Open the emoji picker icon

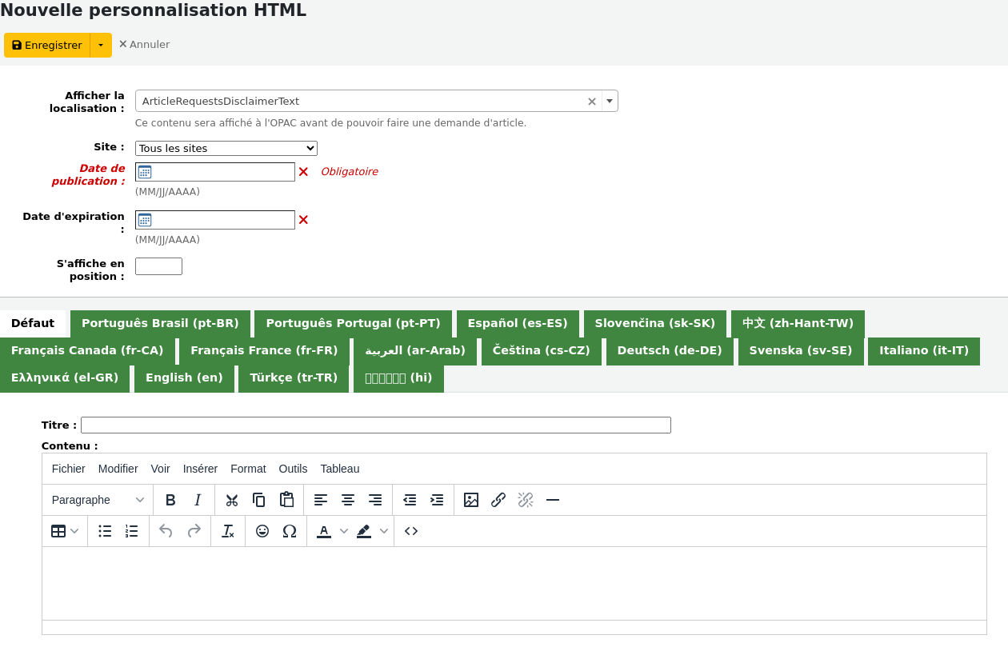[x=262, y=531]
